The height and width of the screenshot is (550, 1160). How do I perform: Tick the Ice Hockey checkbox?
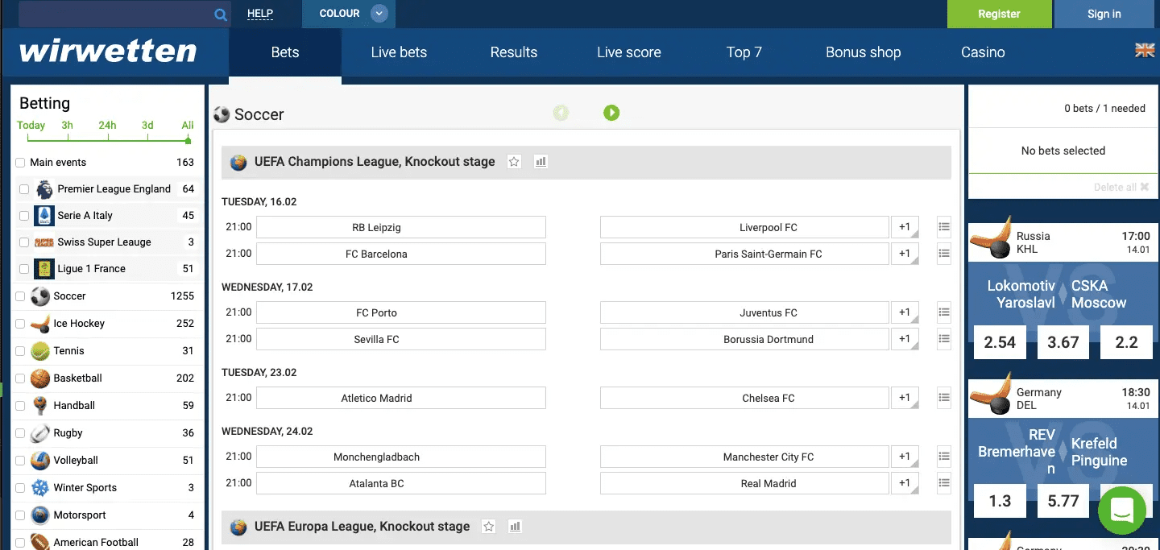[20, 324]
